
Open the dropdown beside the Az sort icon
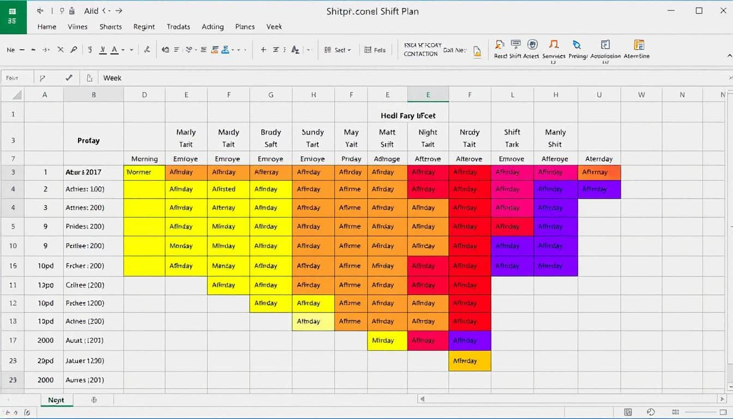(309, 50)
